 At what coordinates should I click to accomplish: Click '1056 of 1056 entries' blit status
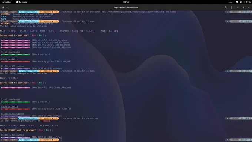click(x=50, y=137)
